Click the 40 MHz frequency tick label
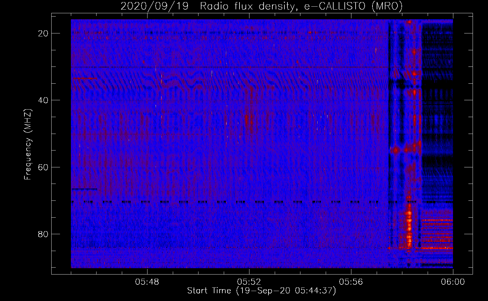 pos(43,100)
